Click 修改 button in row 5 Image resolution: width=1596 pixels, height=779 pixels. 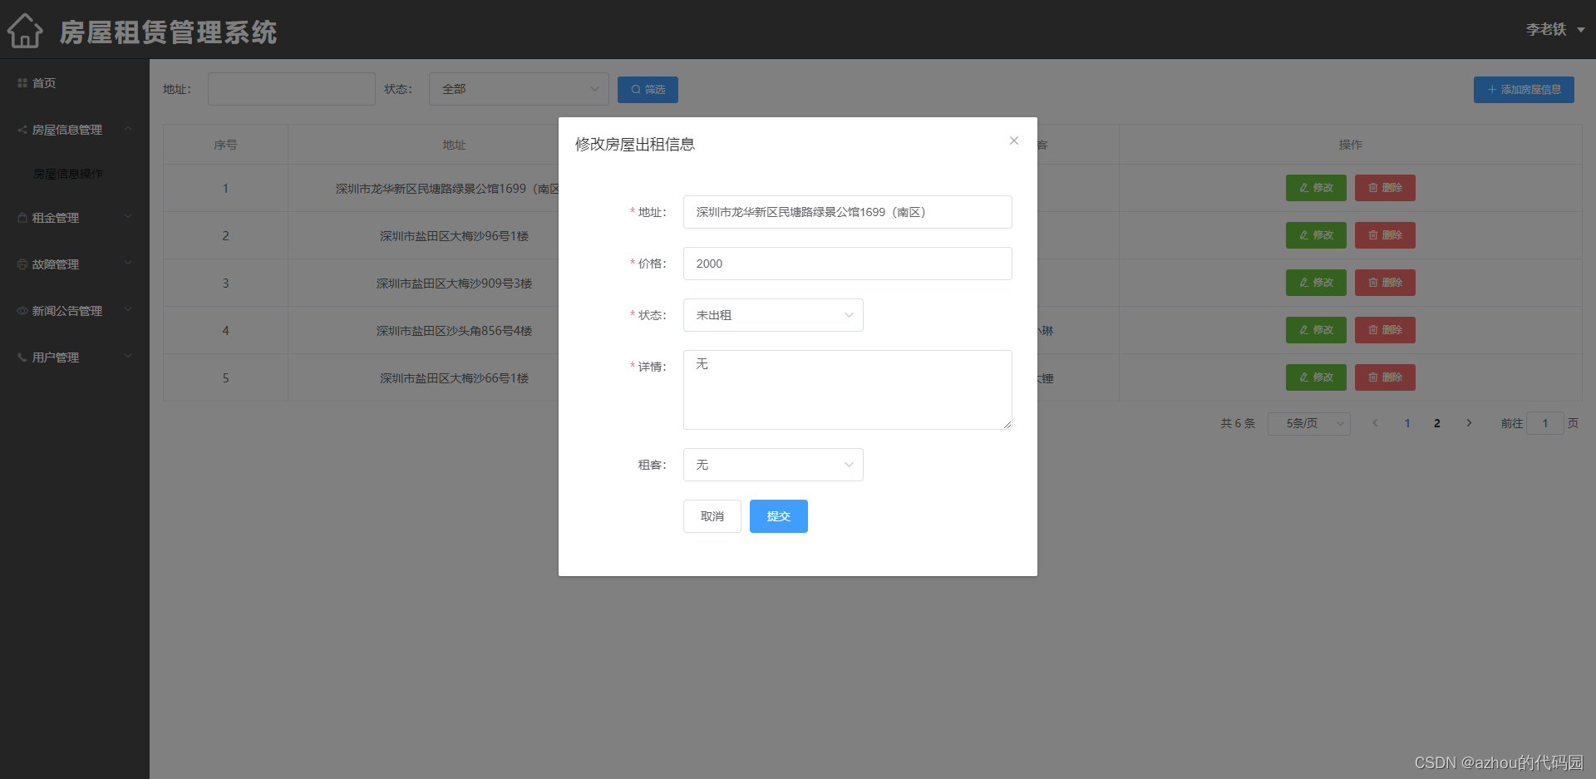tap(1316, 377)
